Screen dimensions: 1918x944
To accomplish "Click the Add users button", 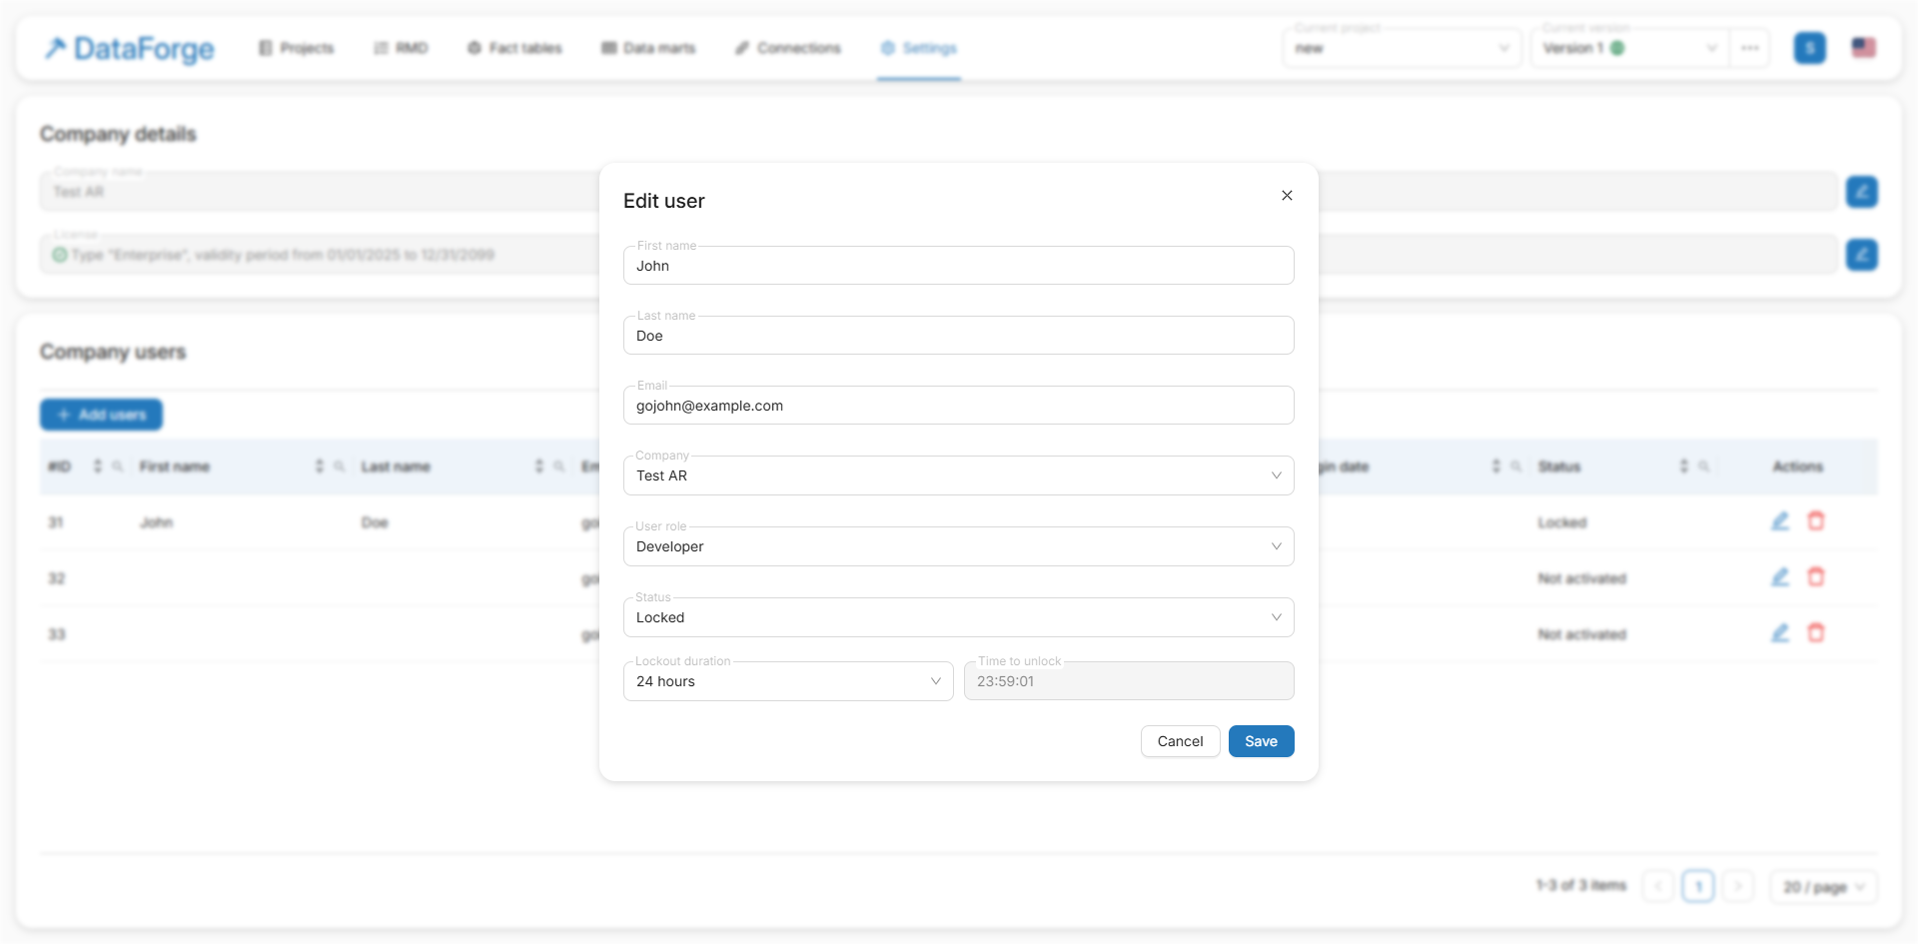I will (x=102, y=415).
